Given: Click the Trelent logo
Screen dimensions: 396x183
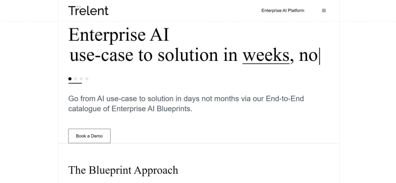Looking at the screenshot, I should coord(88,10).
